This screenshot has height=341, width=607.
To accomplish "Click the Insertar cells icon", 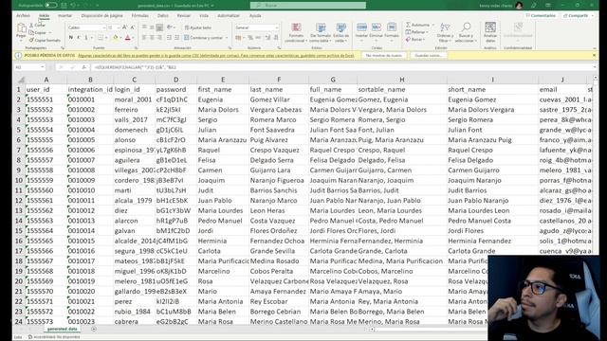I will 361,27.
